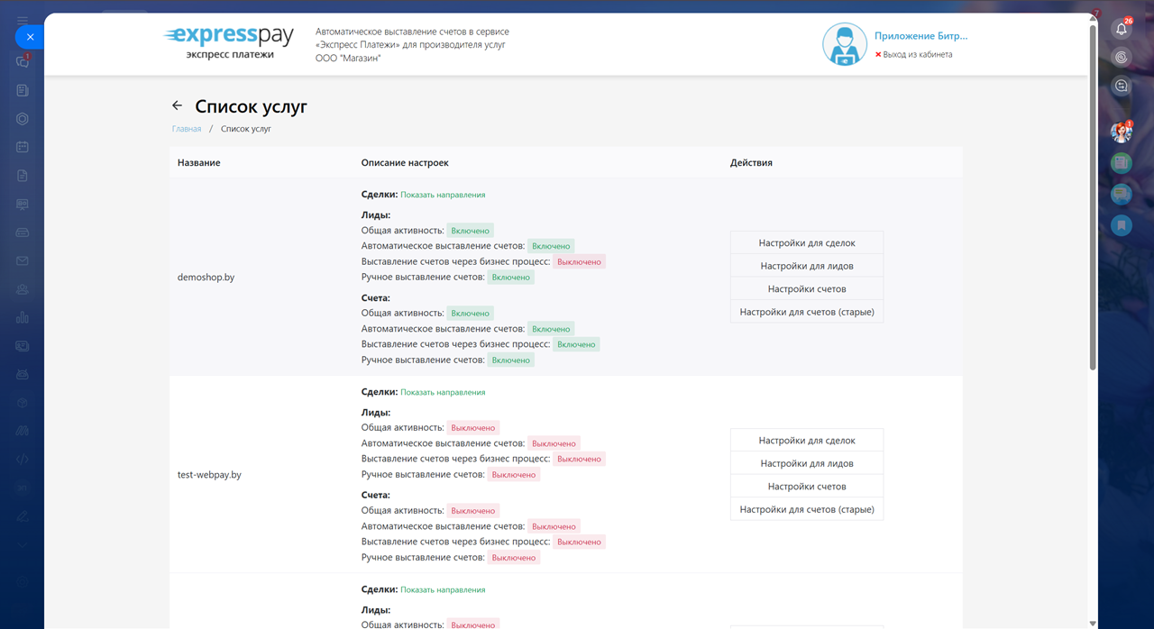Click the Счета heading under test-webpay.by
This screenshot has height=629, width=1154.
376,496
